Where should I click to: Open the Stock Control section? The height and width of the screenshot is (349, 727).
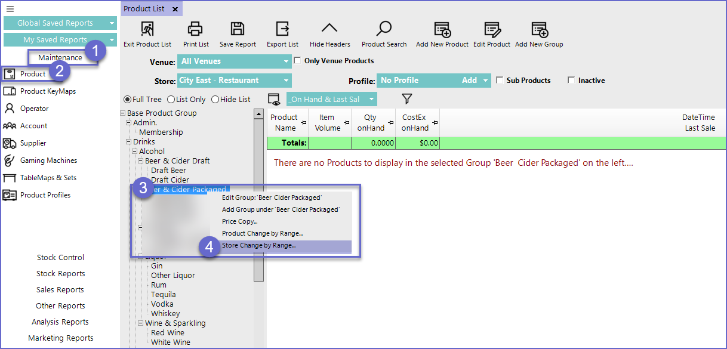[x=60, y=258]
